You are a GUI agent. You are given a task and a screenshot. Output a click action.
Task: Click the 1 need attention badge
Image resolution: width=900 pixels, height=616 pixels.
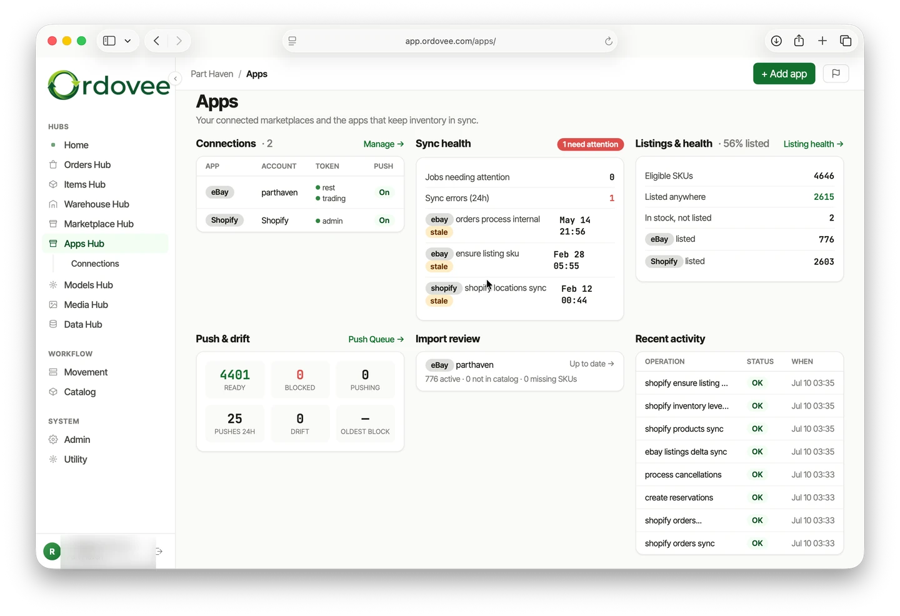(x=591, y=144)
